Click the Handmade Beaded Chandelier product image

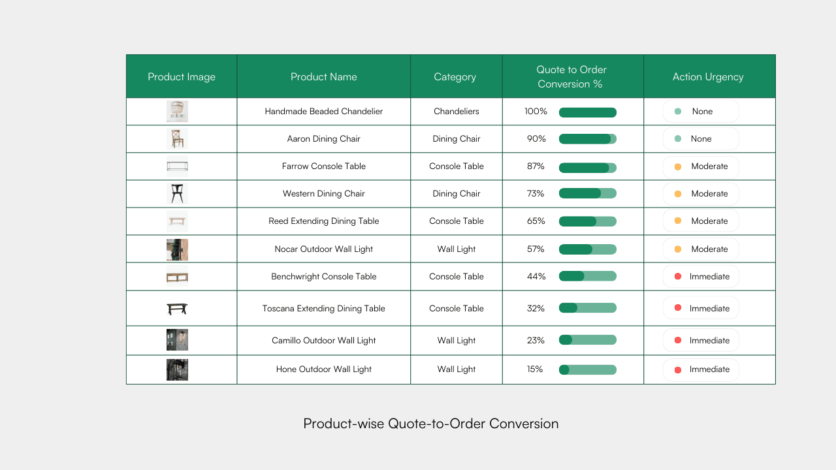coord(177,112)
